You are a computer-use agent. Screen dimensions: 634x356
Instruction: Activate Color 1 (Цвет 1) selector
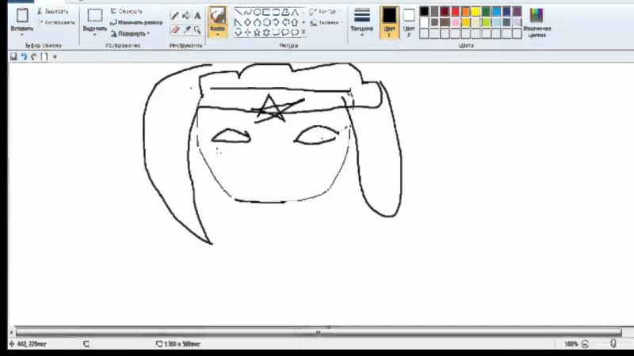[x=389, y=22]
